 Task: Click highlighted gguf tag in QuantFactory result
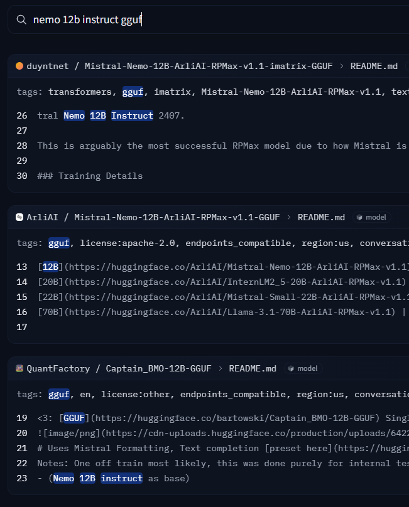point(59,395)
